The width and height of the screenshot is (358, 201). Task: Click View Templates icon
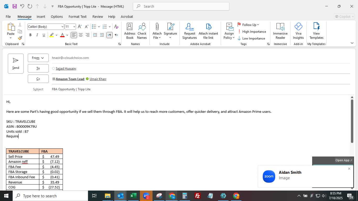point(316,31)
